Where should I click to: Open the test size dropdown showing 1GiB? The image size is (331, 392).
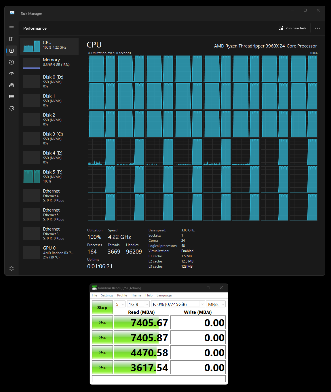click(x=138, y=304)
